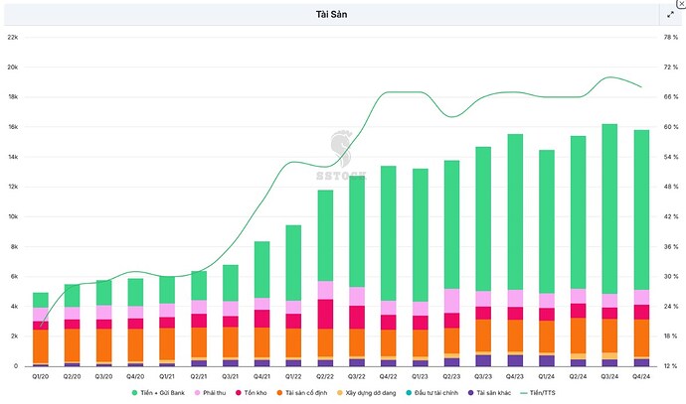This screenshot has width=686, height=404.
Task: Click the green Q3/24 bar segment
Action: [x=609, y=208]
